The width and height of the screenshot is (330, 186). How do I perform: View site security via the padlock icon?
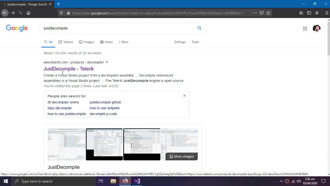click(x=68, y=13)
